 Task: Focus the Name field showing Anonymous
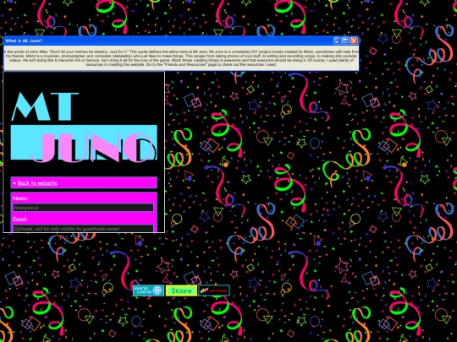pyautogui.click(x=83, y=208)
